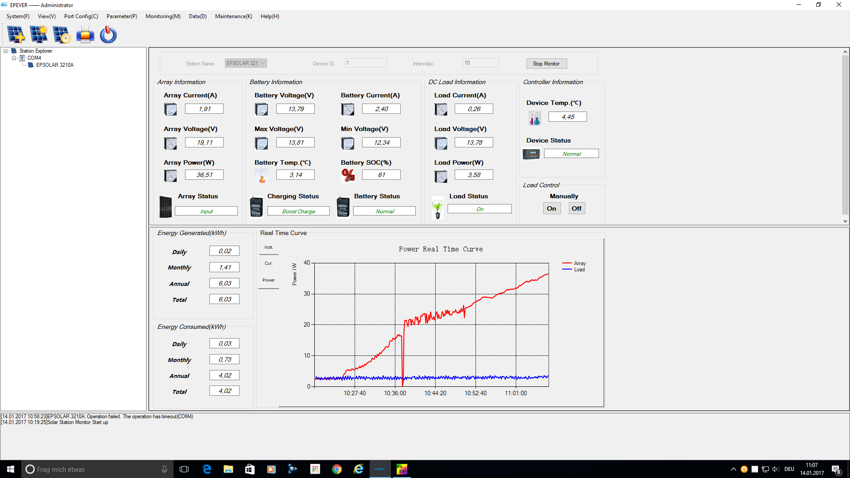This screenshot has width=850, height=478.
Task: Click the solar panel with clock toolbar icon
Action: pyautogui.click(x=62, y=35)
